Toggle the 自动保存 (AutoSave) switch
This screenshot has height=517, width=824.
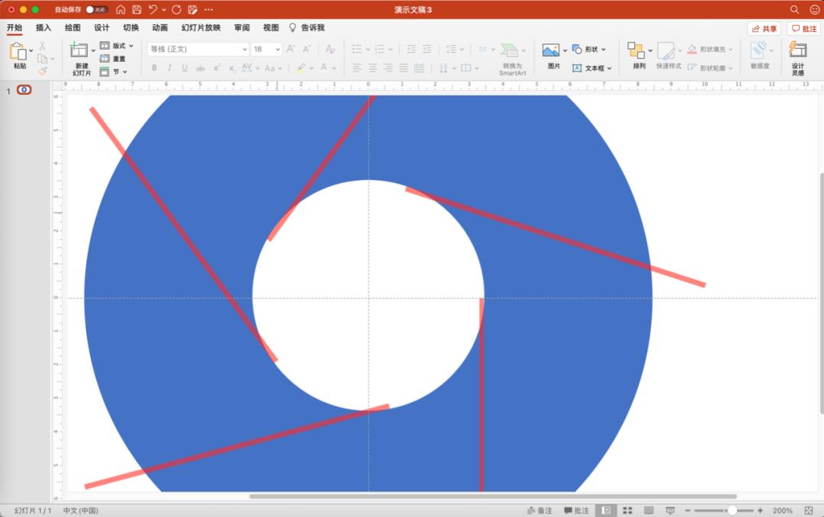pos(96,10)
